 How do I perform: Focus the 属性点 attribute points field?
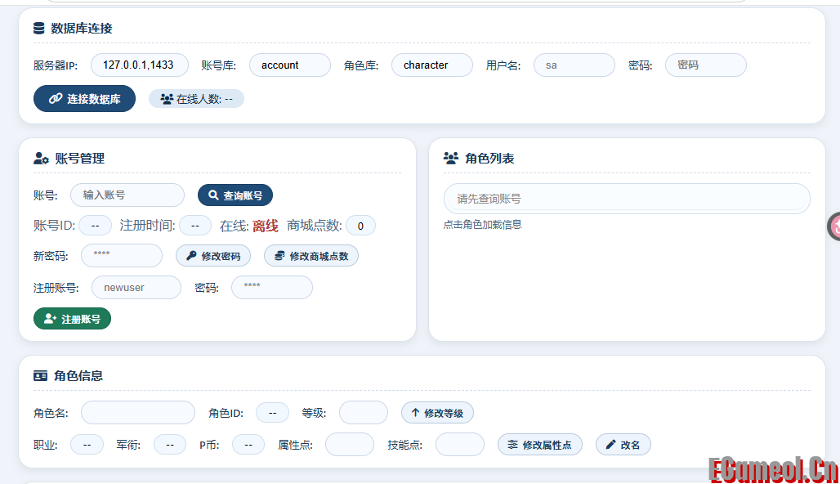(350, 444)
